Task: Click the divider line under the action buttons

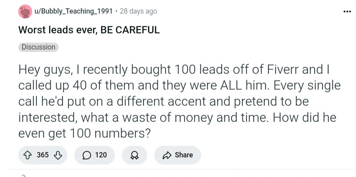Action: [182, 169]
